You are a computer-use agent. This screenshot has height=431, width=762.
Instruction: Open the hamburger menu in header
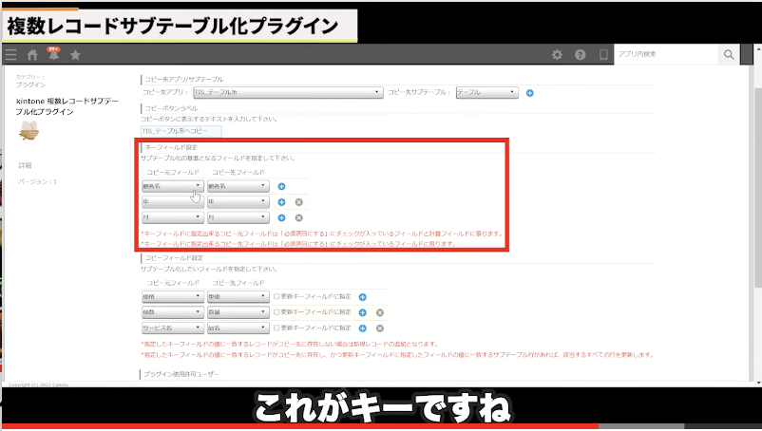10,55
